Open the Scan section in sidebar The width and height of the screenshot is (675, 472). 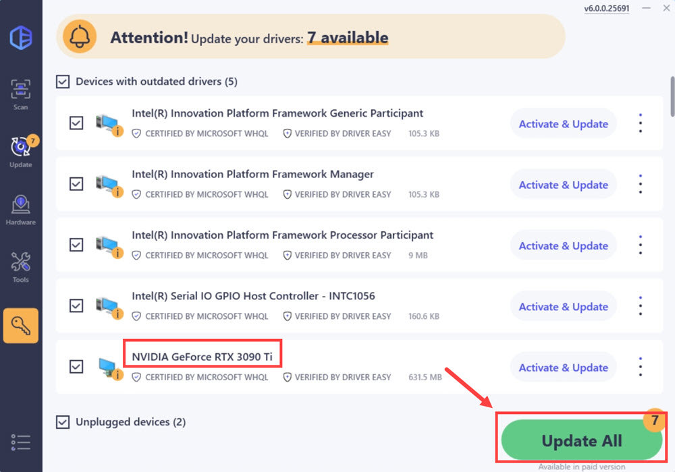pyautogui.click(x=20, y=93)
